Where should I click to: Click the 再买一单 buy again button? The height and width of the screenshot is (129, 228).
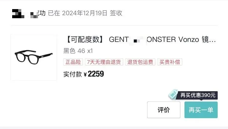pos(201,110)
